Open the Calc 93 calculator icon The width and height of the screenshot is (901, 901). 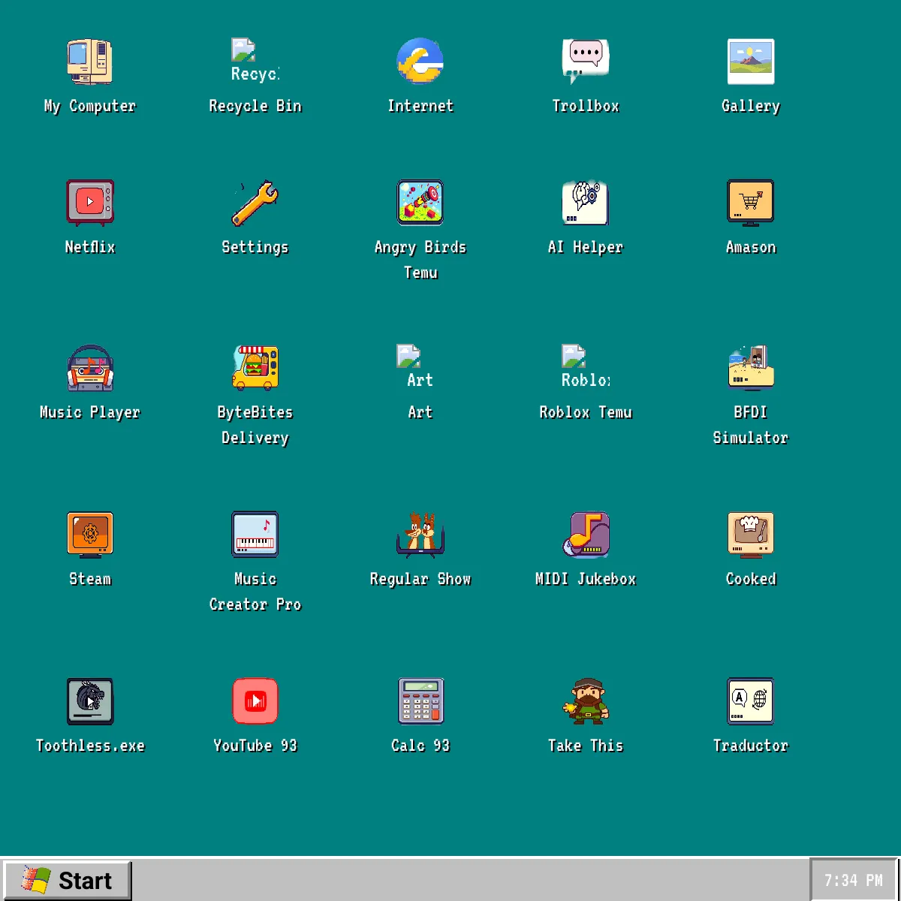[420, 701]
